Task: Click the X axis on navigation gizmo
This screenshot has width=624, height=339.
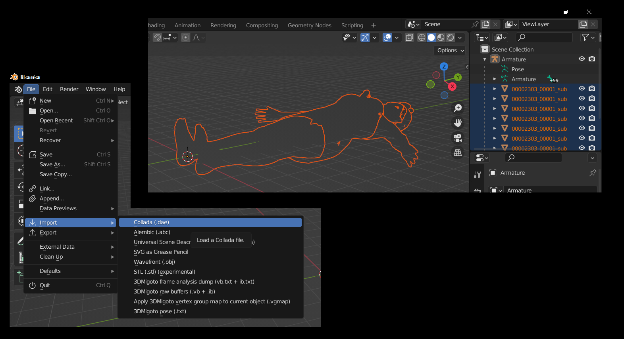Action: coord(452,86)
